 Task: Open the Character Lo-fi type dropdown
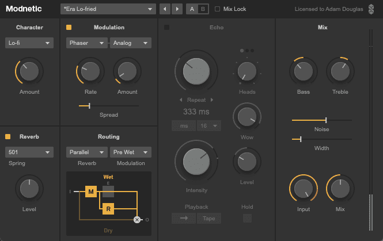[29, 43]
